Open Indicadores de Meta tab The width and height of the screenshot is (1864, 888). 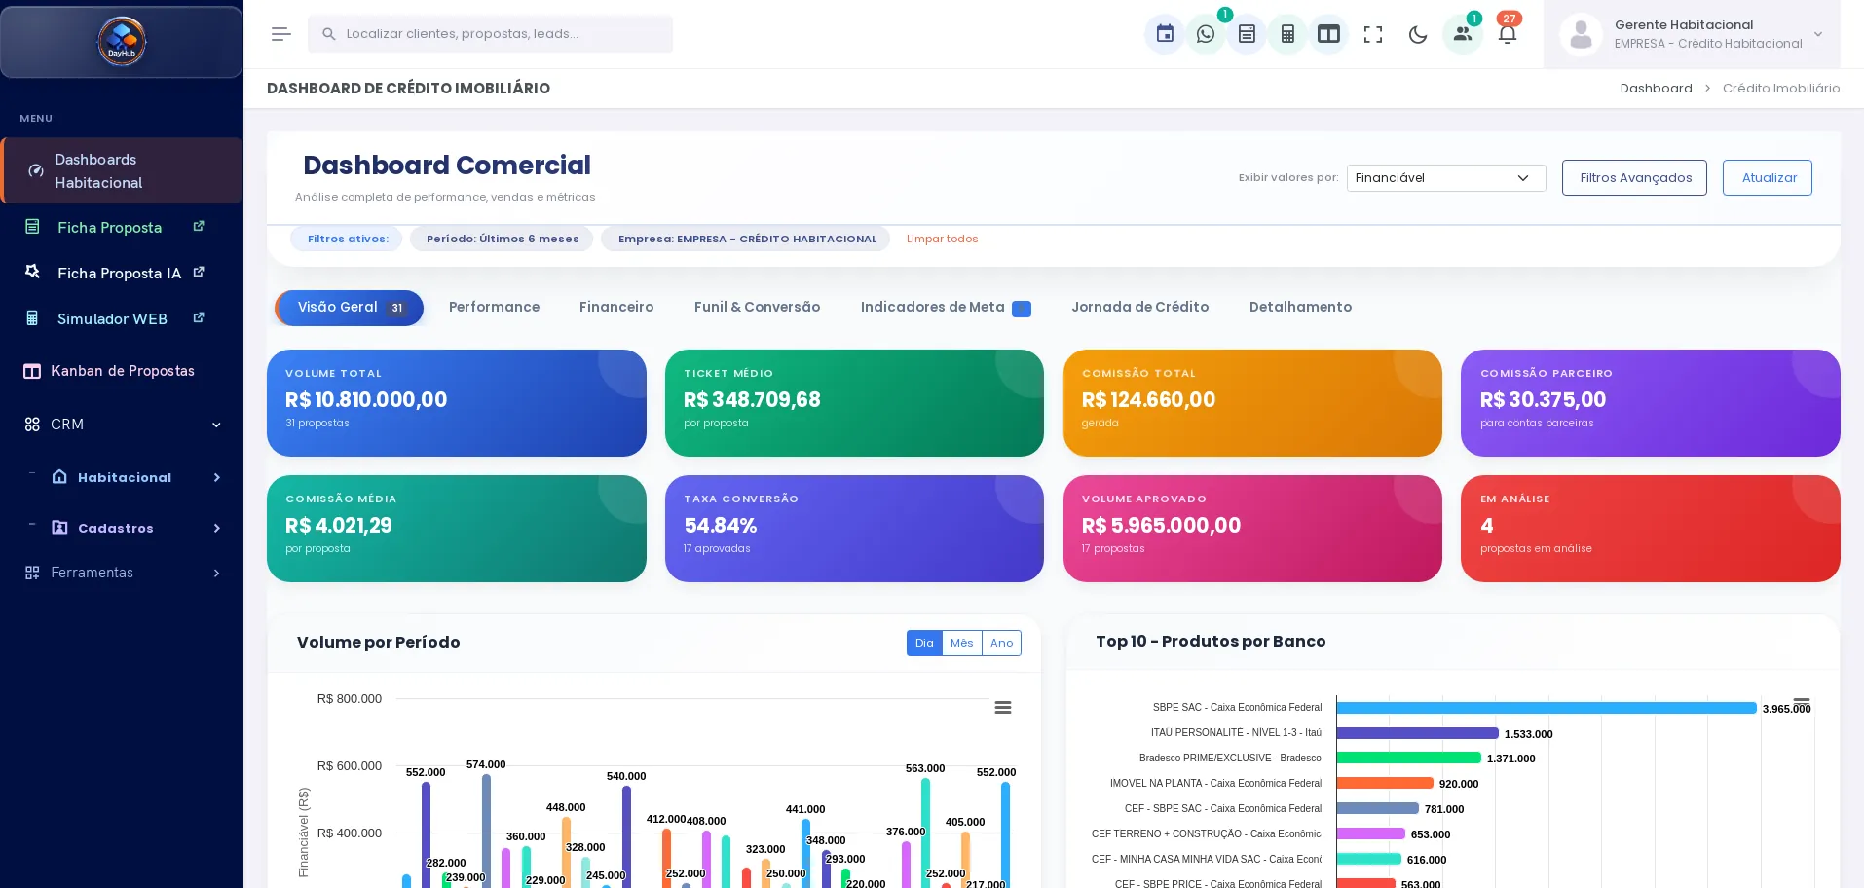click(x=945, y=307)
